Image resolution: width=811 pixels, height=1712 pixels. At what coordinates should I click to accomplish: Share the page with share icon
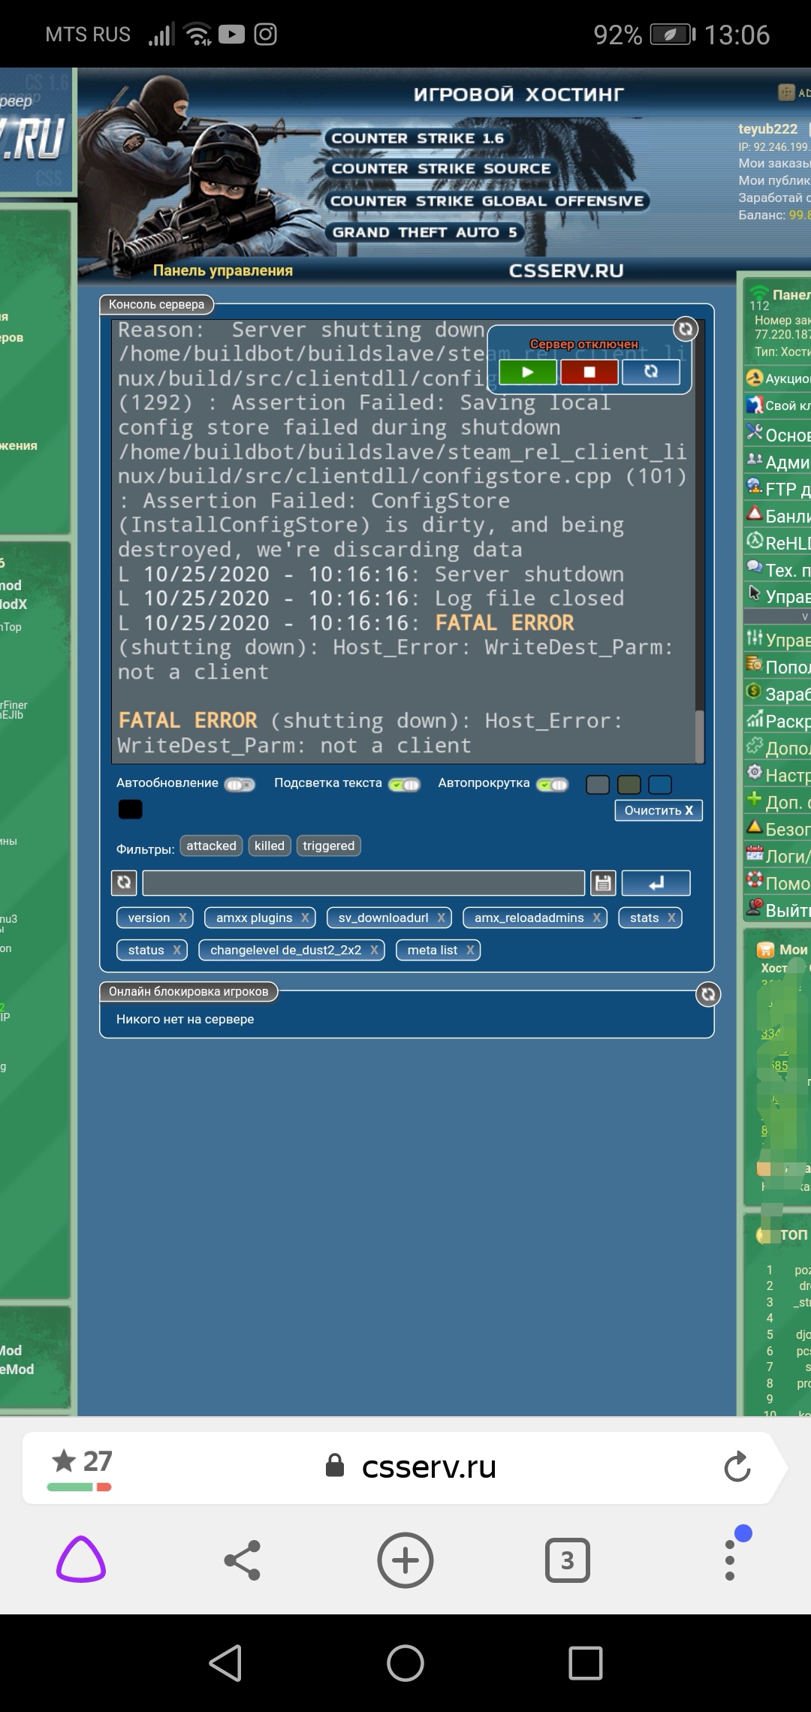coord(243,1560)
